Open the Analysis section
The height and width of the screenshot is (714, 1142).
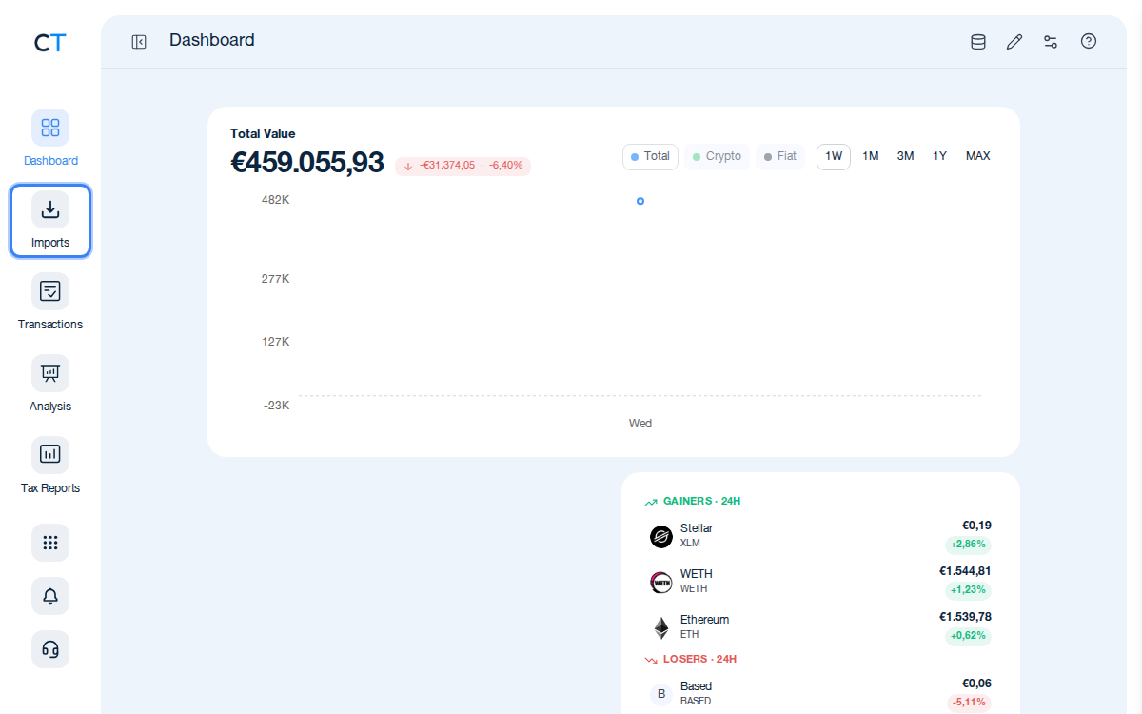[50, 385]
